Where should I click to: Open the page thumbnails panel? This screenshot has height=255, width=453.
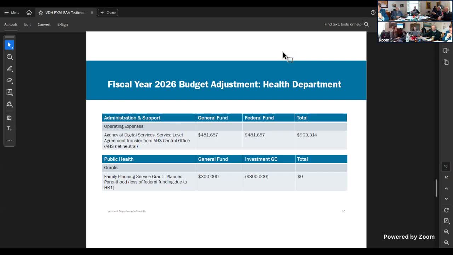tap(446, 62)
